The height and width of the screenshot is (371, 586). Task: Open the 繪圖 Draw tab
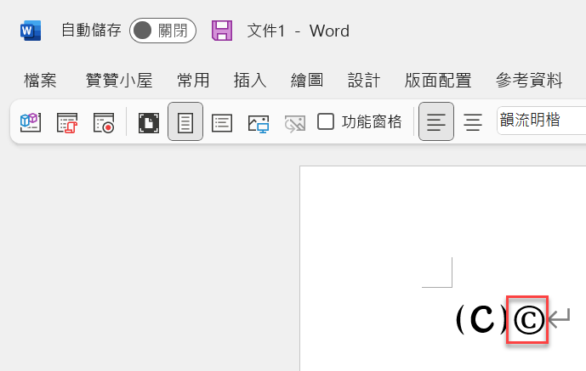pos(307,80)
